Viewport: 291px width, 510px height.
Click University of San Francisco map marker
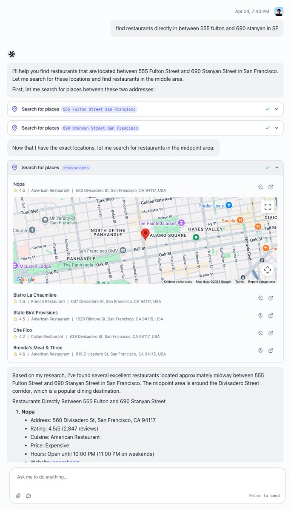tap(45, 220)
